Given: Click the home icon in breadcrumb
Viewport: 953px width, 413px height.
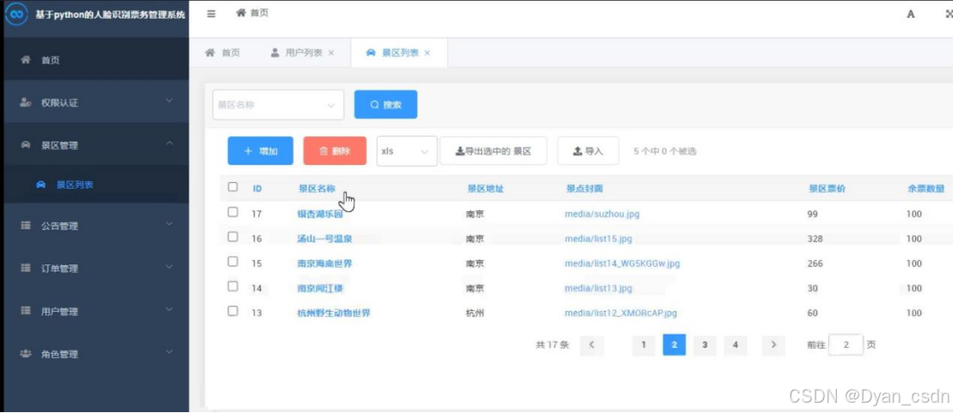Looking at the screenshot, I should 242,14.
